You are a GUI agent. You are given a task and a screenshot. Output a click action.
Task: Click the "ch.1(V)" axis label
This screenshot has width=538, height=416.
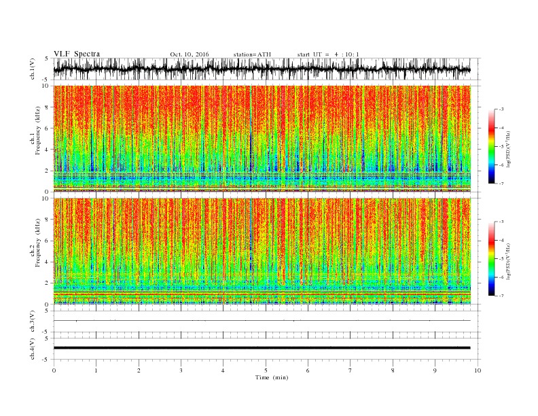(x=33, y=69)
